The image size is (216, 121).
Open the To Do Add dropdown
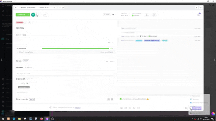click(26, 61)
